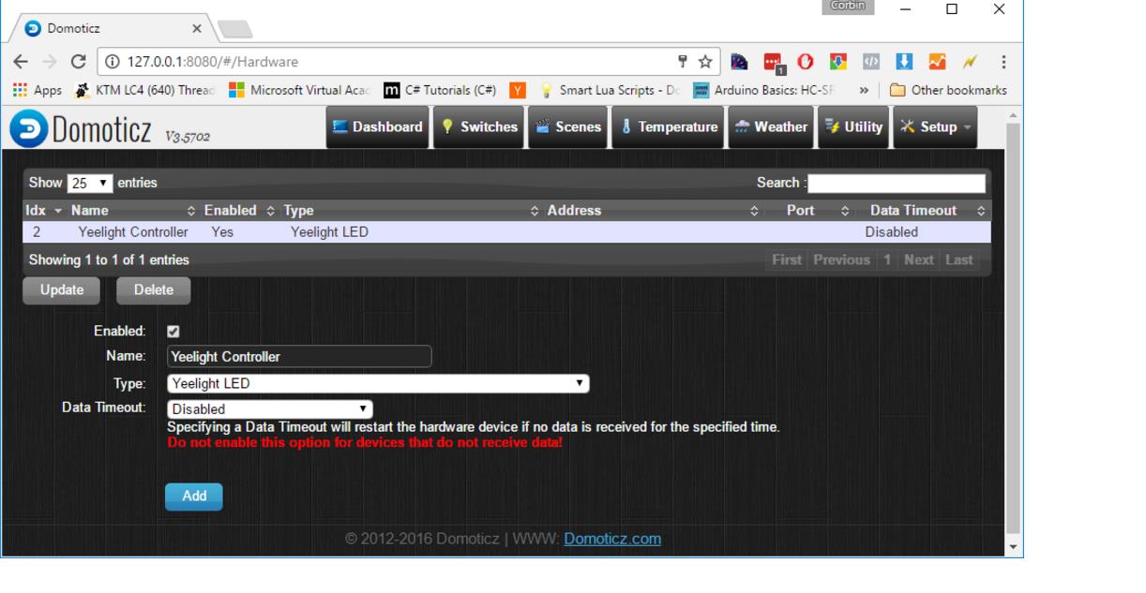Click the Last pagination button
Viewport: 1146px width, 593px height.
coord(959,259)
